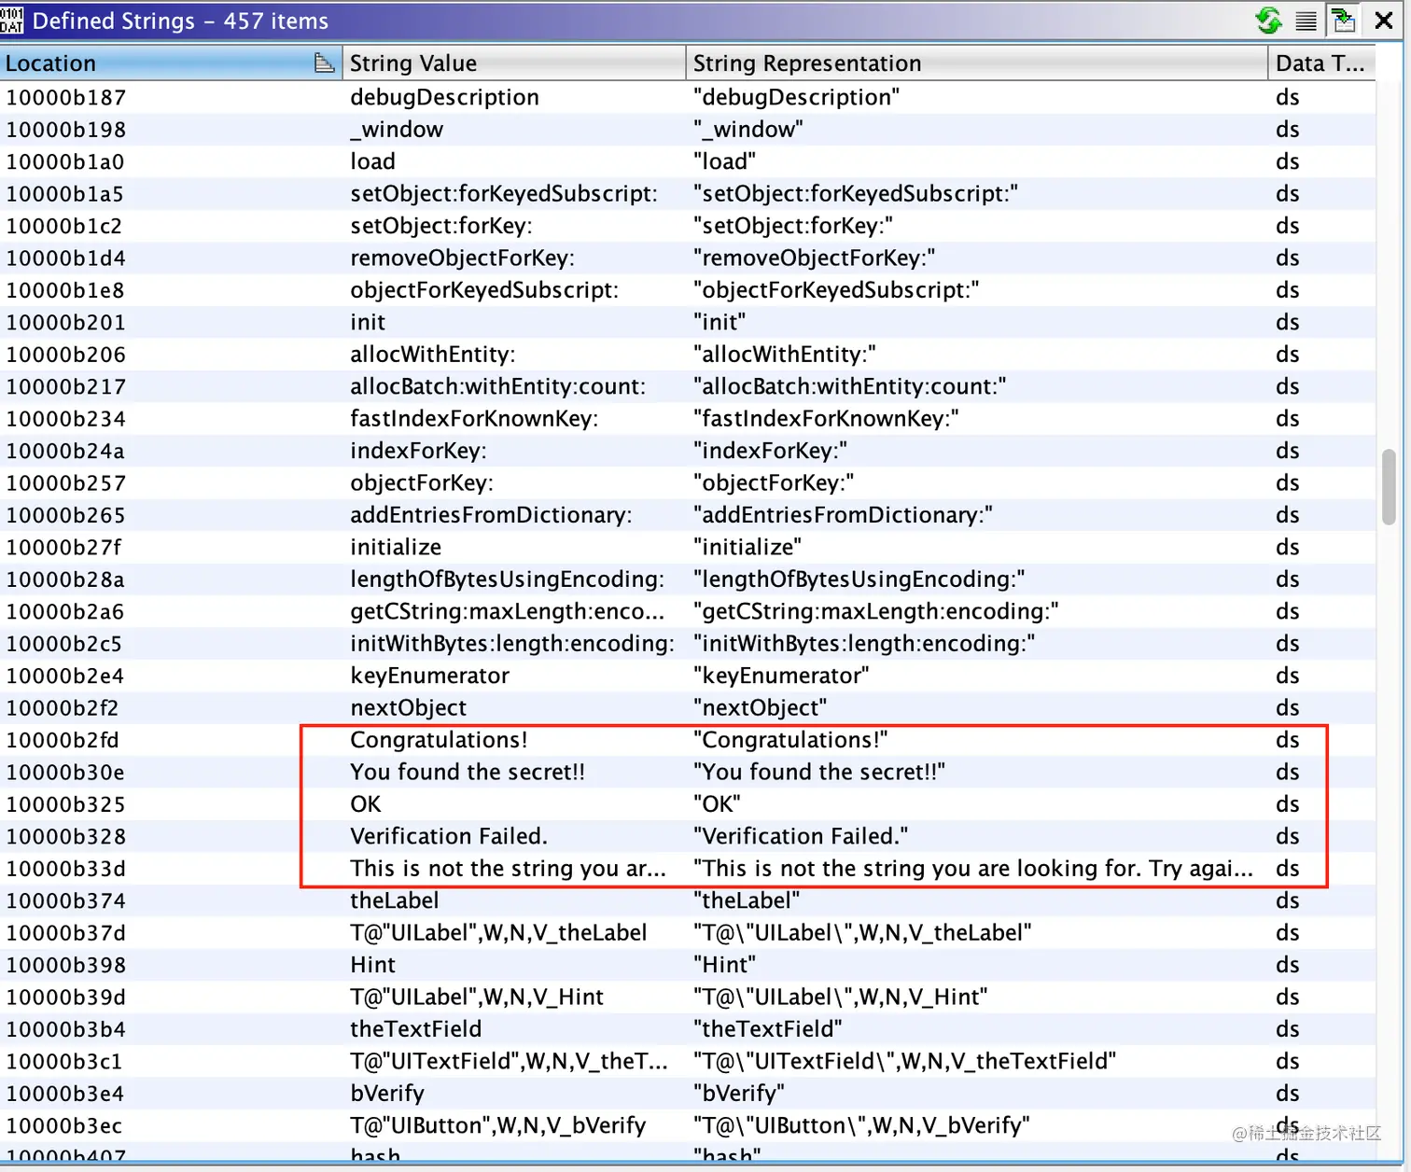Click "You found the secret!!" in String Representation column
Screen dimensions: 1411x1172
click(819, 773)
